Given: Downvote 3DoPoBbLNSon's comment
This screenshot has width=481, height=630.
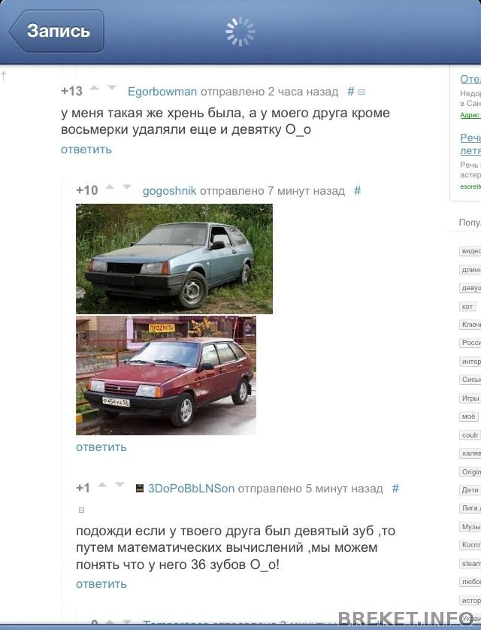Looking at the screenshot, I should [x=119, y=485].
